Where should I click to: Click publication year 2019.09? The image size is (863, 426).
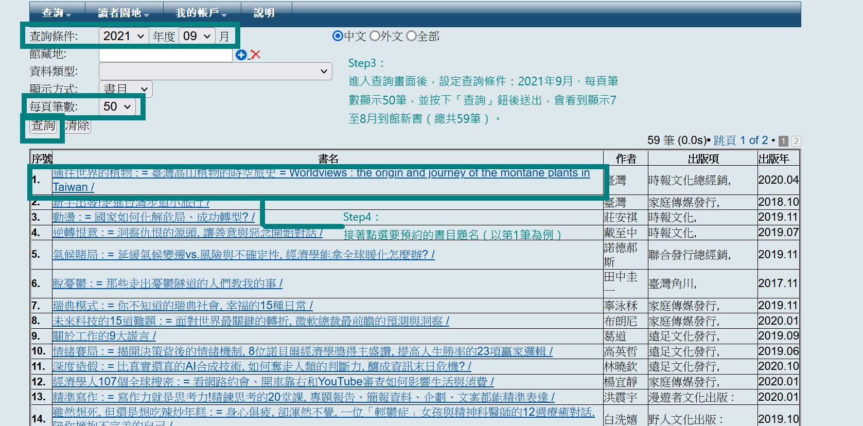click(x=779, y=335)
